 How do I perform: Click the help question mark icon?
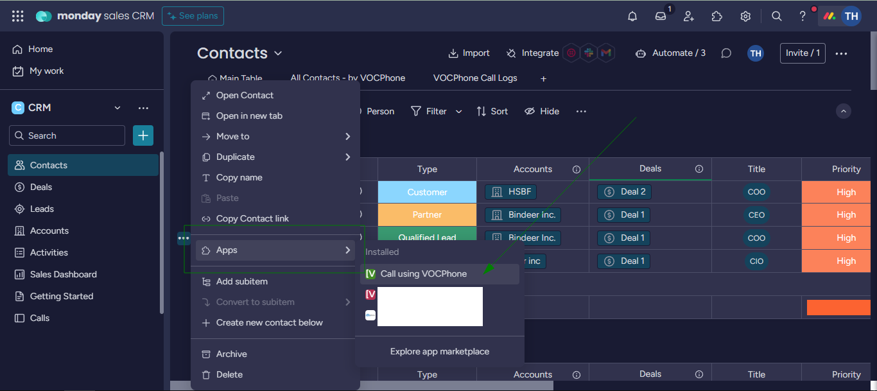pyautogui.click(x=803, y=16)
